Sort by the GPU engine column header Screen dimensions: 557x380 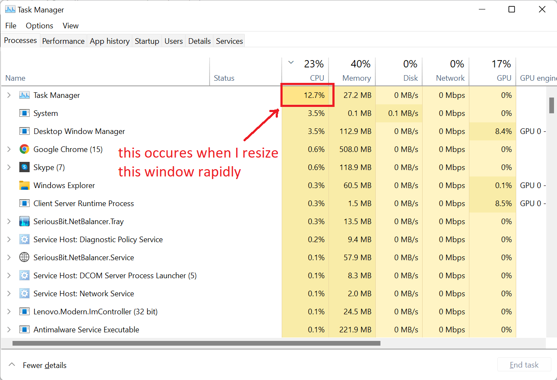click(536, 72)
